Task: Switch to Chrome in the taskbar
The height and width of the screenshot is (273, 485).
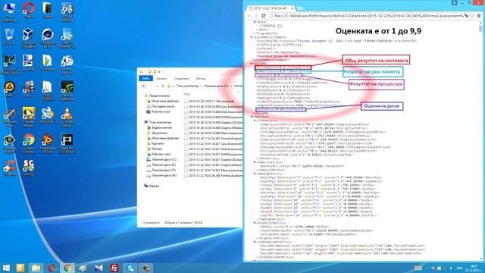Action: point(67,268)
